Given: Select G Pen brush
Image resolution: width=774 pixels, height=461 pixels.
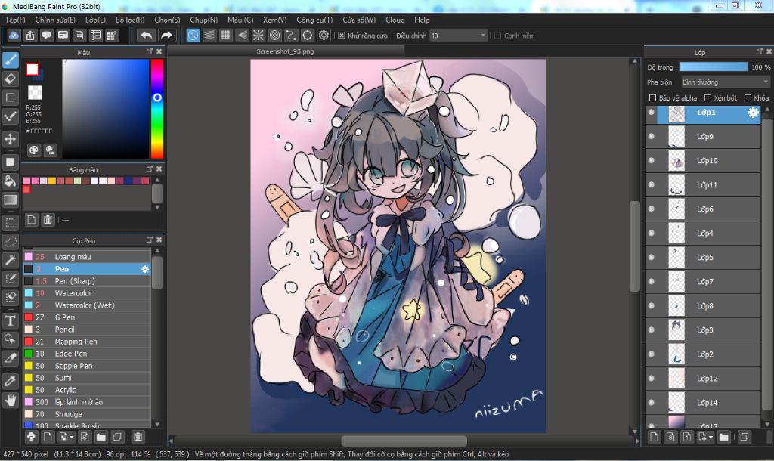Looking at the screenshot, I should (x=87, y=317).
